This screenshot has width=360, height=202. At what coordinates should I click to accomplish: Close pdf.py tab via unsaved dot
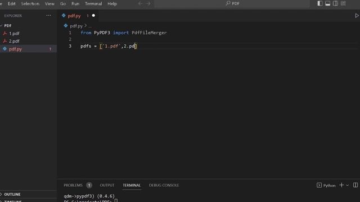click(93, 16)
